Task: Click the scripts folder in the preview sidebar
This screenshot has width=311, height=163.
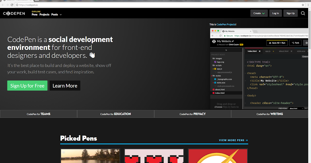Action: pos(217,65)
